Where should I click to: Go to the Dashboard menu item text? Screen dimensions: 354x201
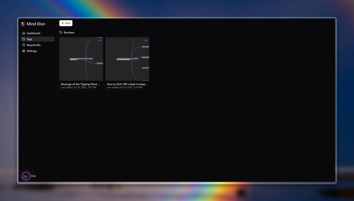(x=33, y=33)
